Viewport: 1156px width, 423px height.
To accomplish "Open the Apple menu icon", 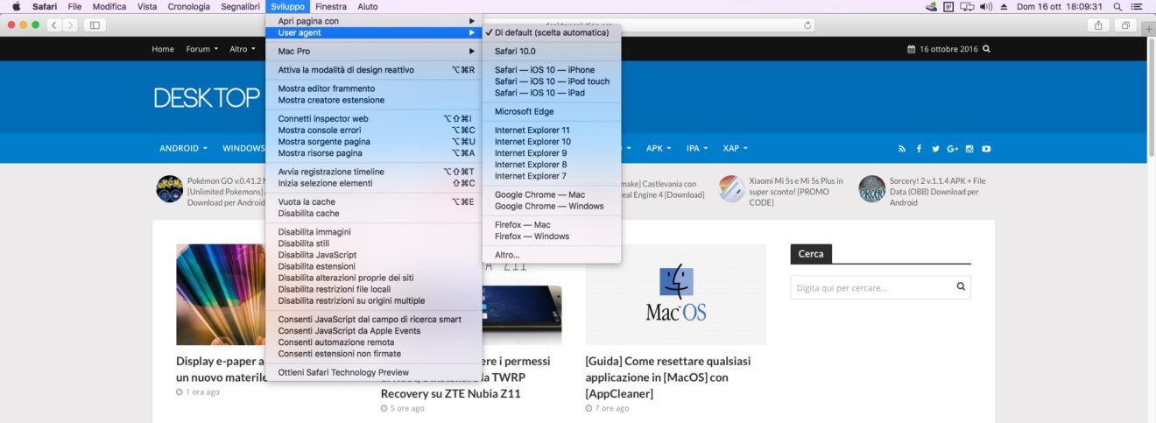I will point(16,6).
